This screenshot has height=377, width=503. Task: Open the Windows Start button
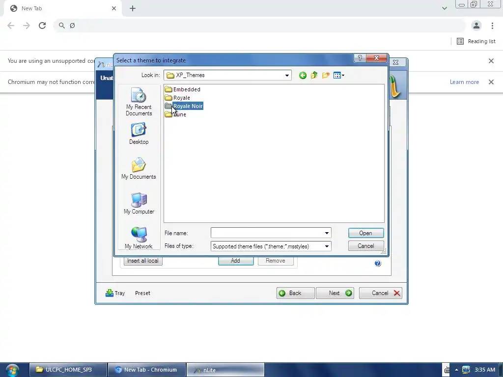coord(12,370)
